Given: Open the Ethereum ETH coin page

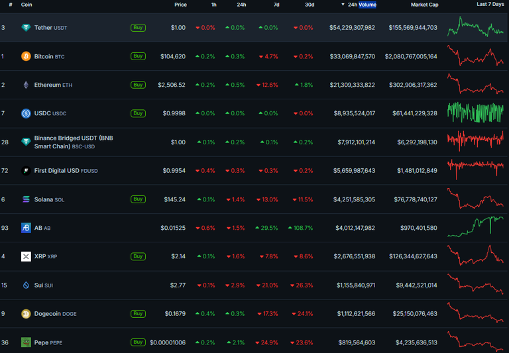Looking at the screenshot, I should [53, 85].
